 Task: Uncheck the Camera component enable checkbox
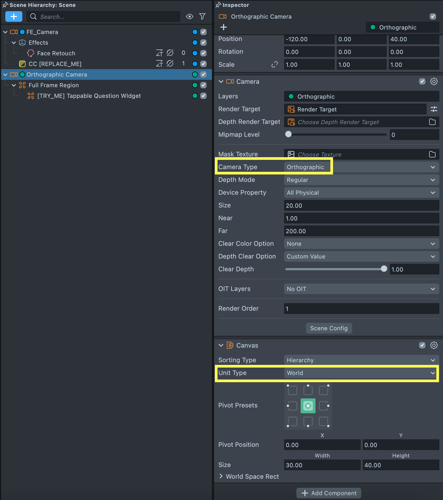(x=422, y=81)
